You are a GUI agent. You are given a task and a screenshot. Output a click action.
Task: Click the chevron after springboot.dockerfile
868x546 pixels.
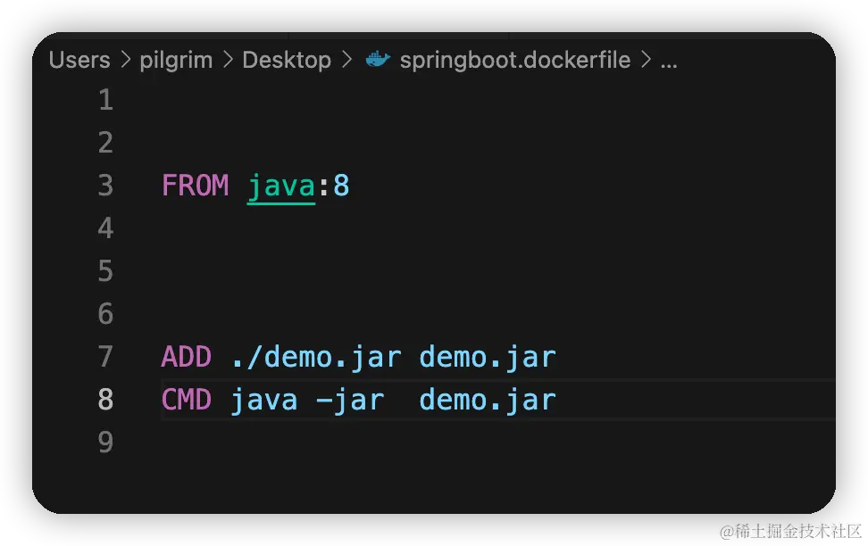(646, 60)
